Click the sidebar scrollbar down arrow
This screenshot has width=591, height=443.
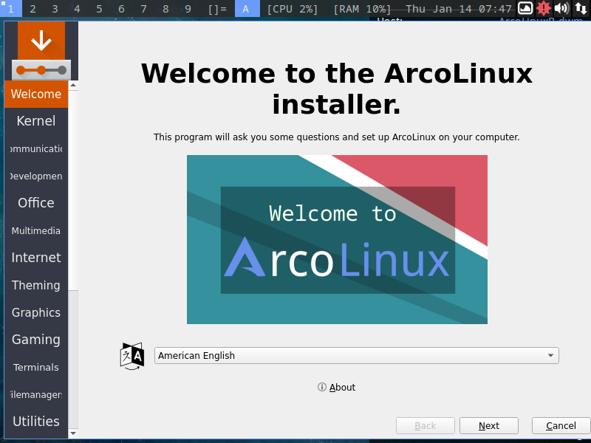click(x=73, y=433)
